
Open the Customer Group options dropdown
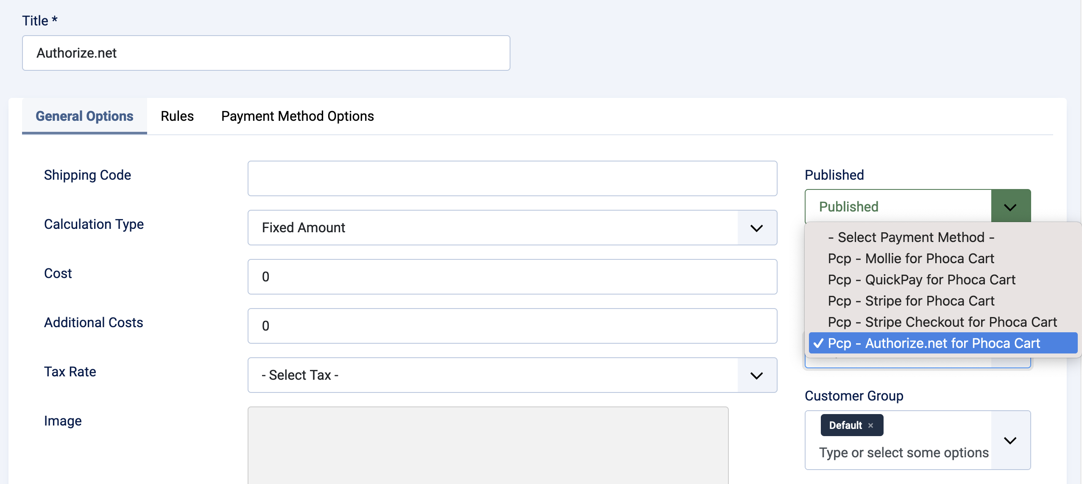click(x=1010, y=440)
